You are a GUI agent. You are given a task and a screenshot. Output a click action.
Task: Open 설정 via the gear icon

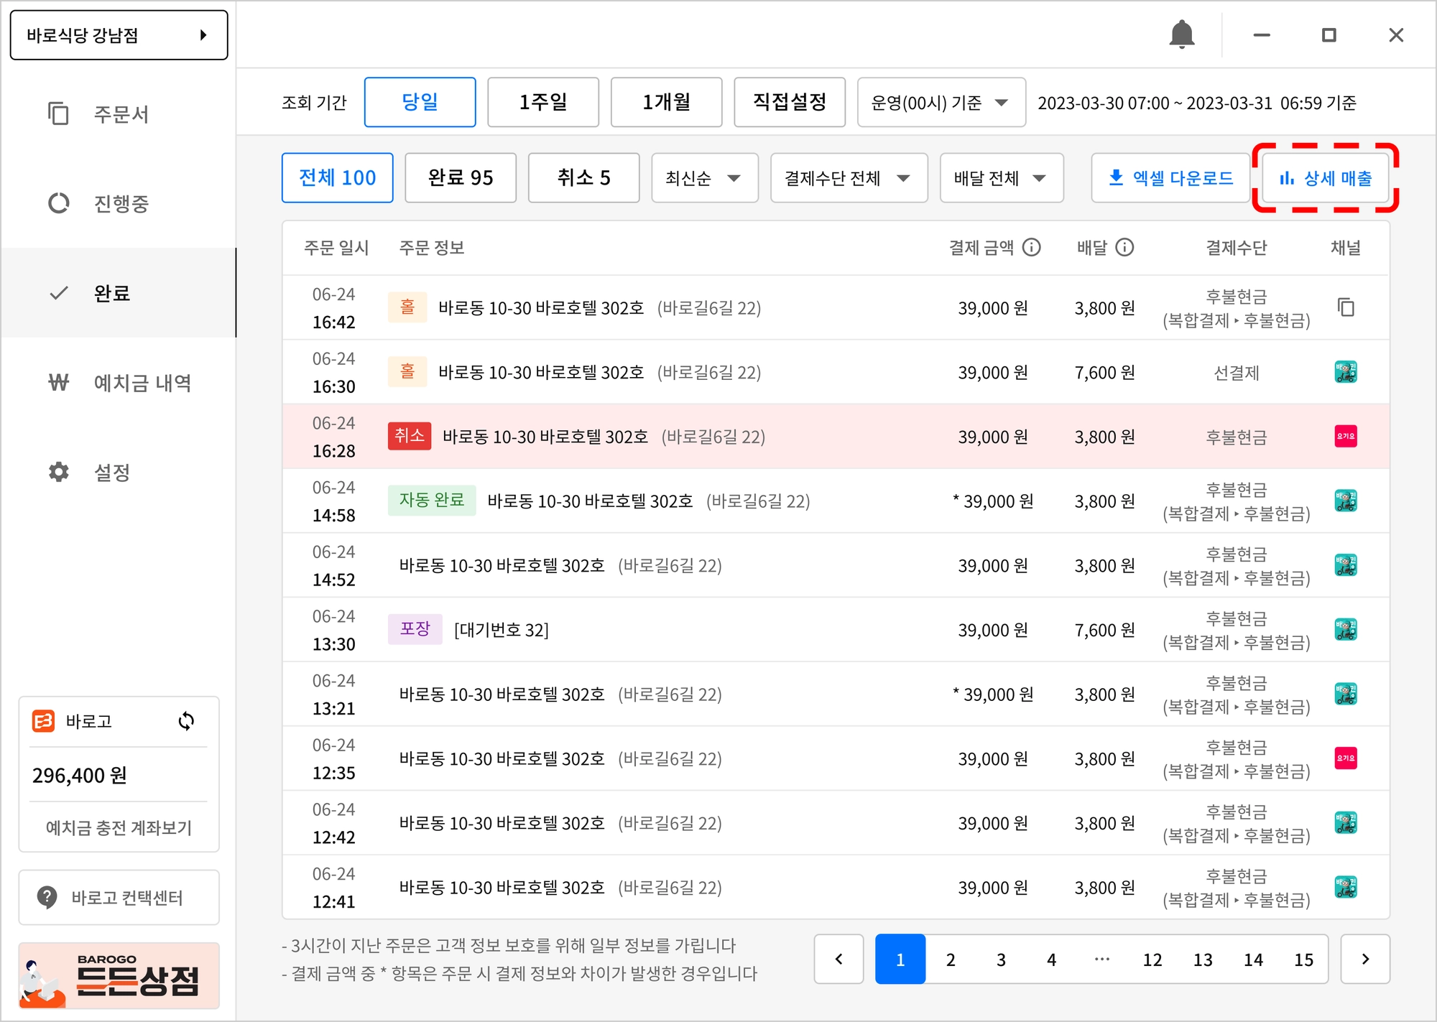click(59, 472)
